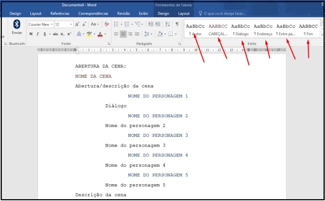Open text effects with the outlined A icon

(79, 34)
